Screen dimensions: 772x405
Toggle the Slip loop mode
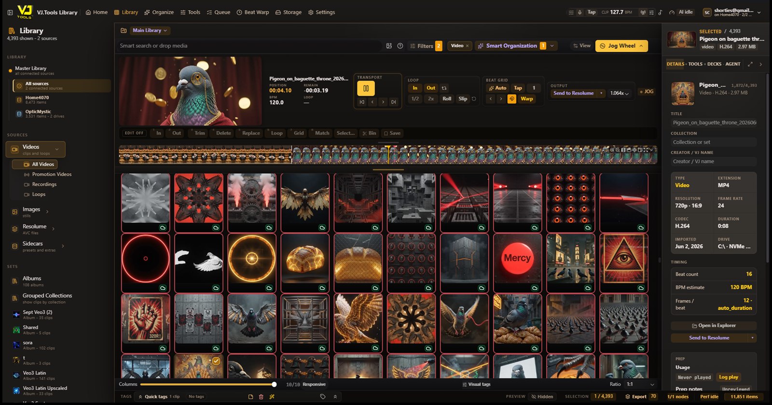463,98
